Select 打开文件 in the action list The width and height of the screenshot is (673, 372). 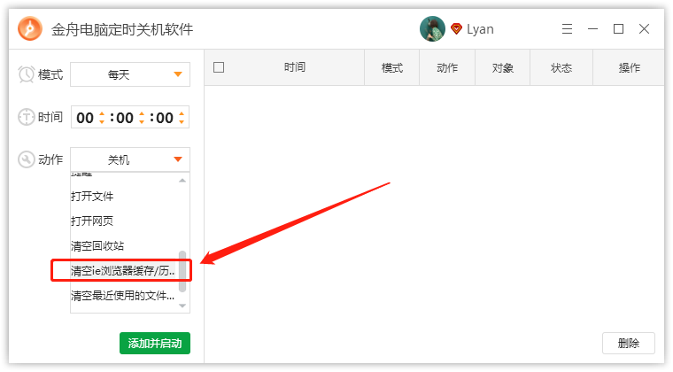point(124,196)
